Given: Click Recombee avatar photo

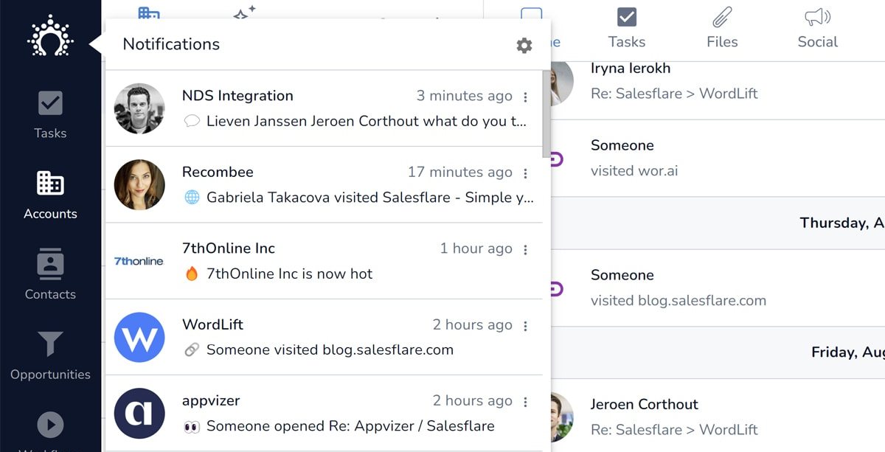Looking at the screenshot, I should coord(139,184).
